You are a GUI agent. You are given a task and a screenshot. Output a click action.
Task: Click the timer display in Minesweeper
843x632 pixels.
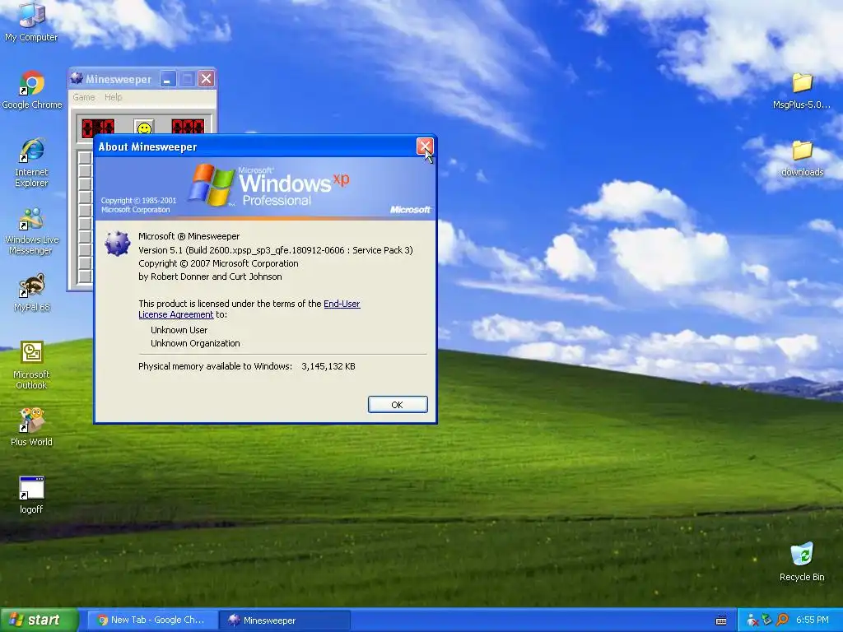188,127
